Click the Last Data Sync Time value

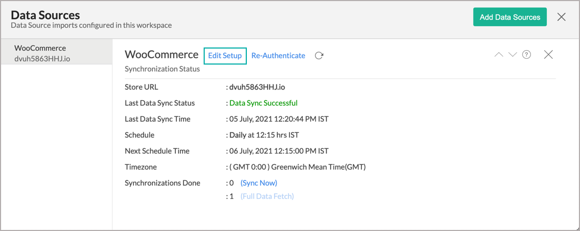coord(279,119)
